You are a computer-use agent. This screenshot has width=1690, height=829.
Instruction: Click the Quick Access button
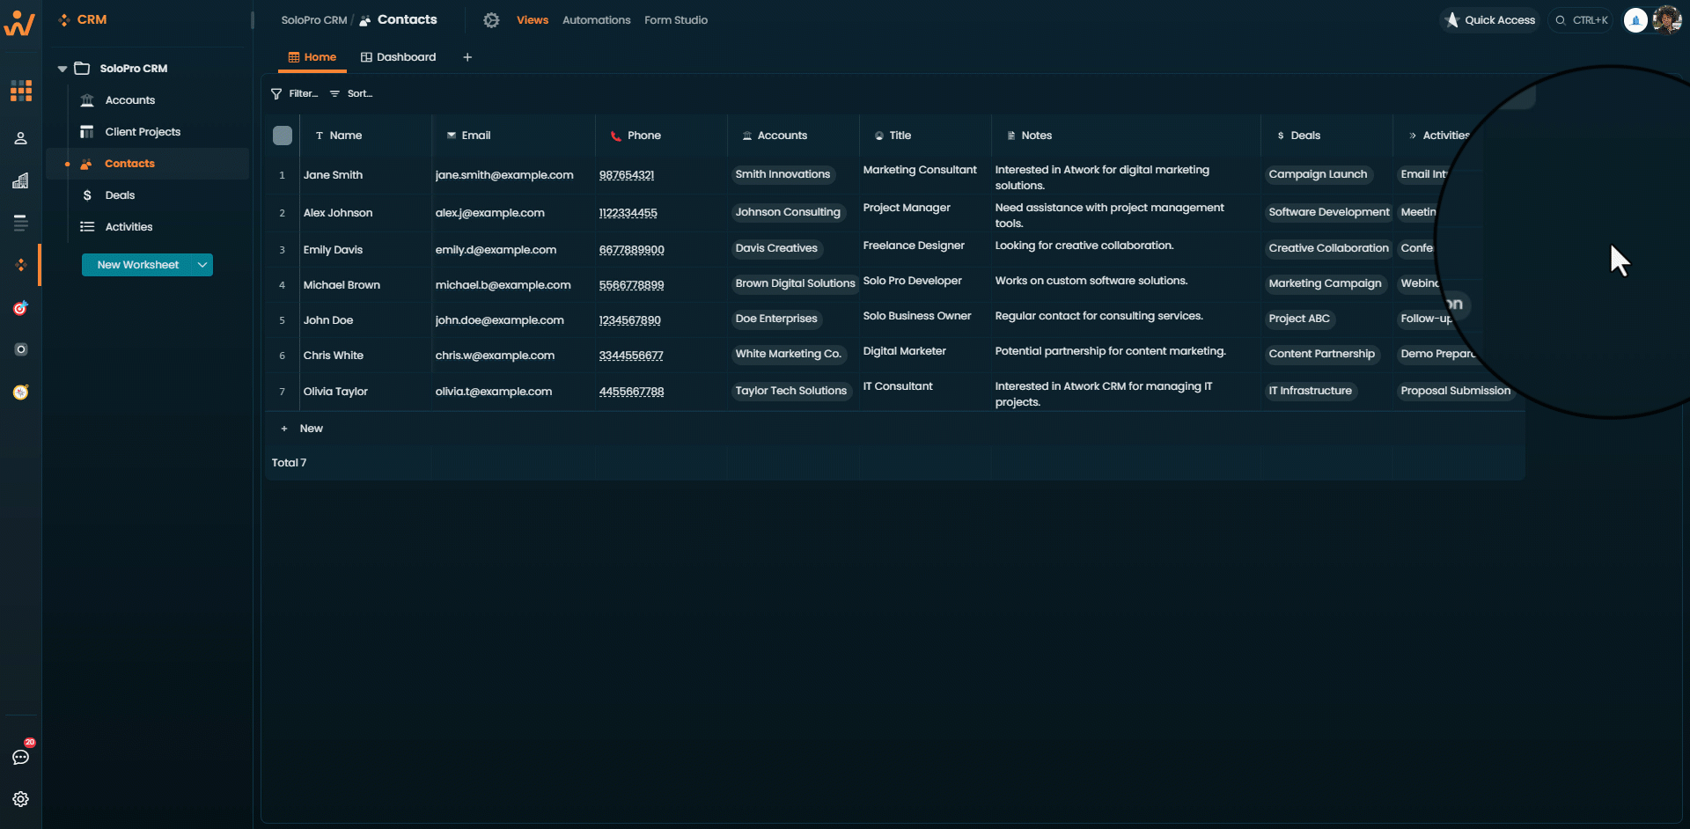click(1490, 20)
